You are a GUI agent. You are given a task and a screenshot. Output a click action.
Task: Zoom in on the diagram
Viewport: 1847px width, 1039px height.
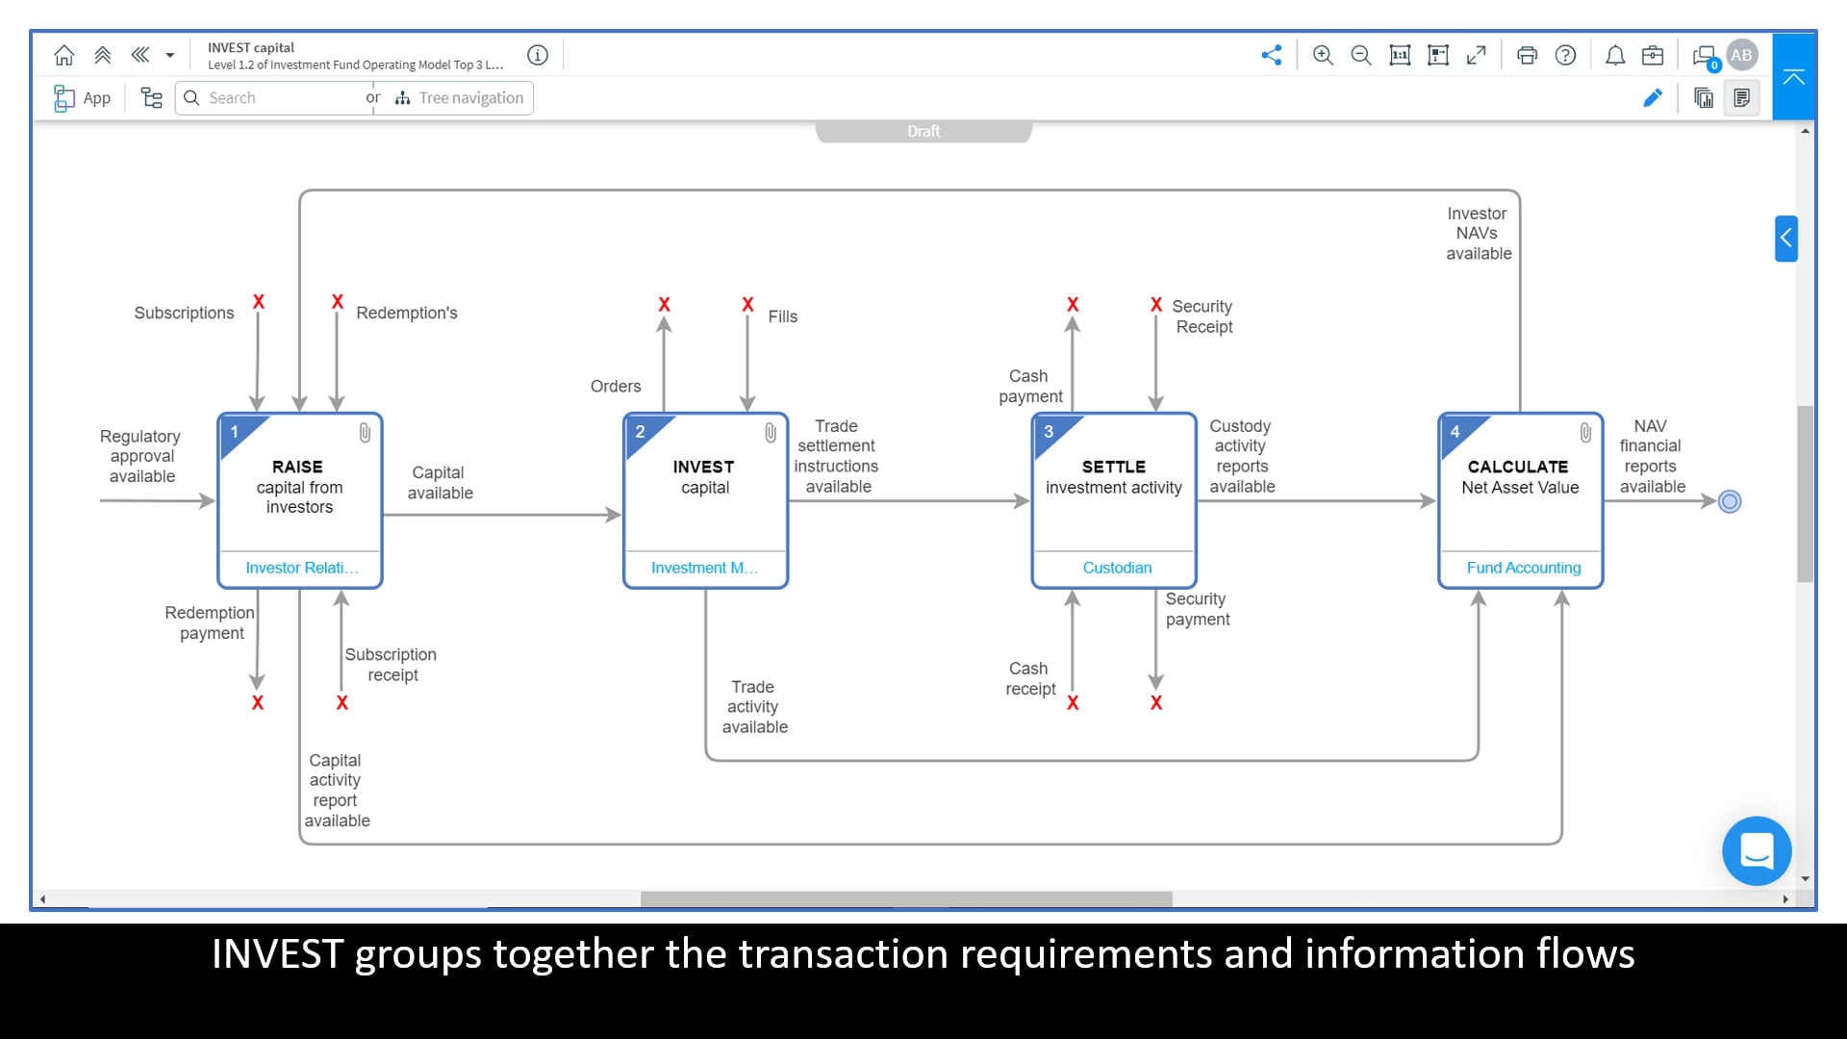(x=1323, y=55)
